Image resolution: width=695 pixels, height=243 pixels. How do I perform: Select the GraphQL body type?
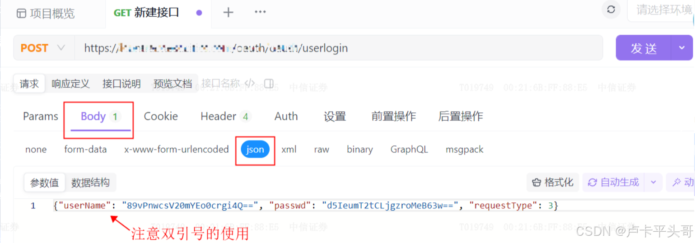tap(409, 150)
